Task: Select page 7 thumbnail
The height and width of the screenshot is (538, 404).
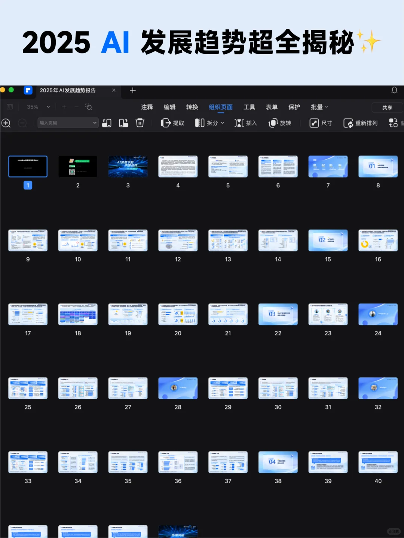Action: pyautogui.click(x=328, y=166)
